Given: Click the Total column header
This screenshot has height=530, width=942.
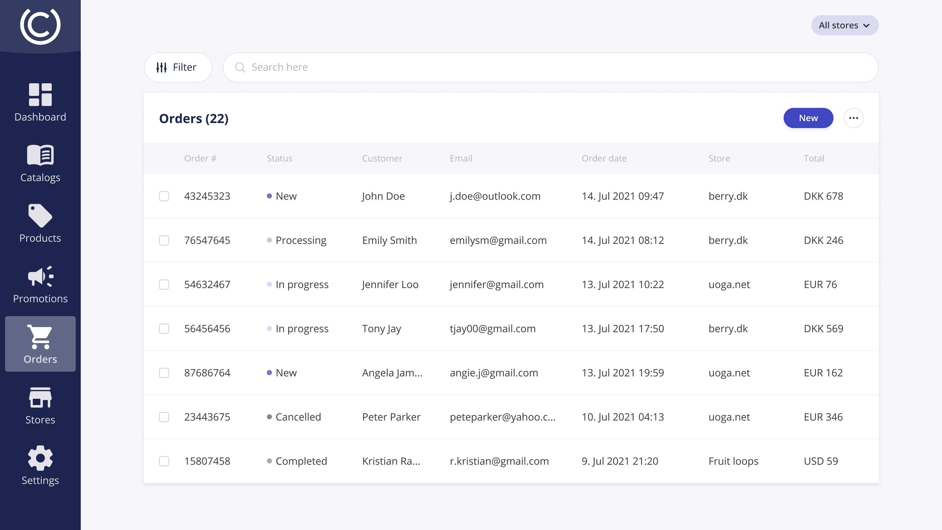Looking at the screenshot, I should click(x=813, y=158).
